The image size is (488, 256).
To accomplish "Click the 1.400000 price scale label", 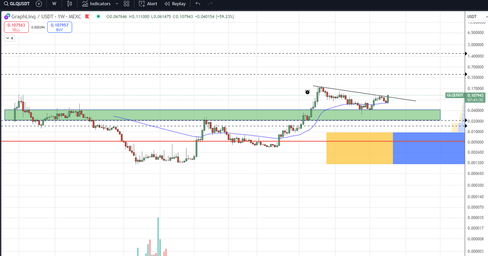I will click(476, 56).
